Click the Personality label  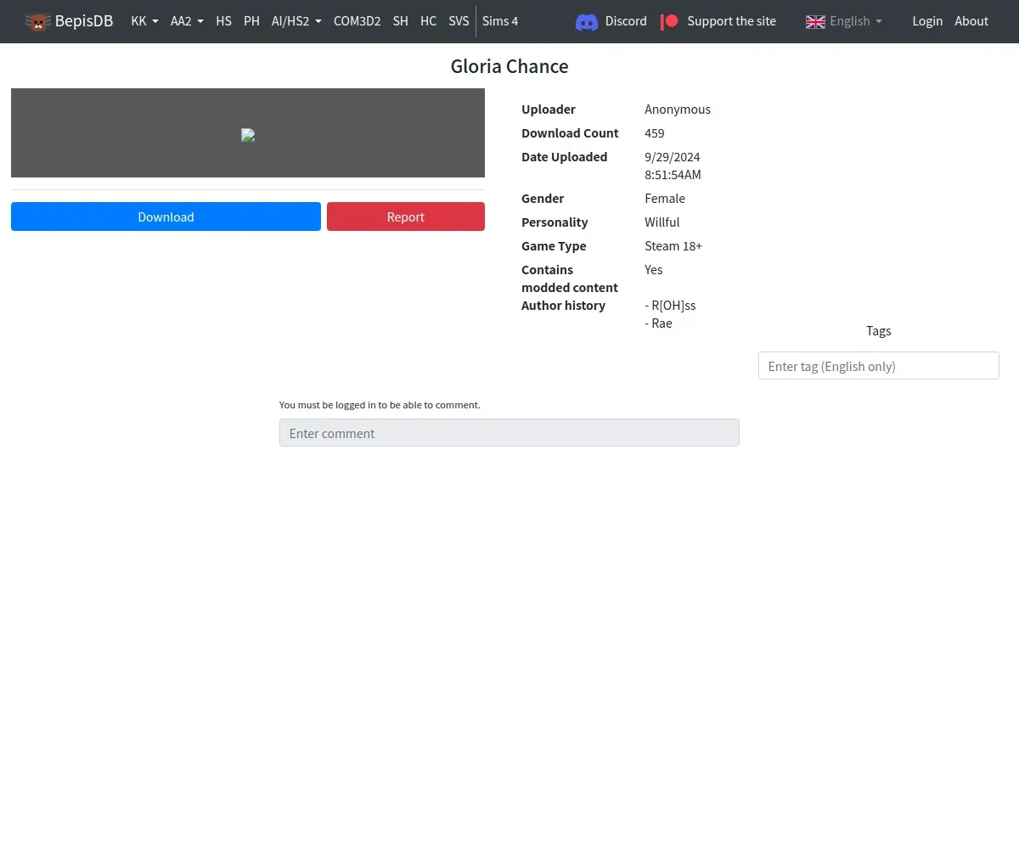pos(555,222)
